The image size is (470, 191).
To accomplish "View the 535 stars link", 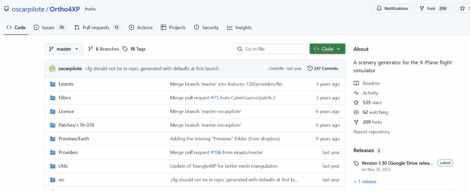I will point(368,102).
